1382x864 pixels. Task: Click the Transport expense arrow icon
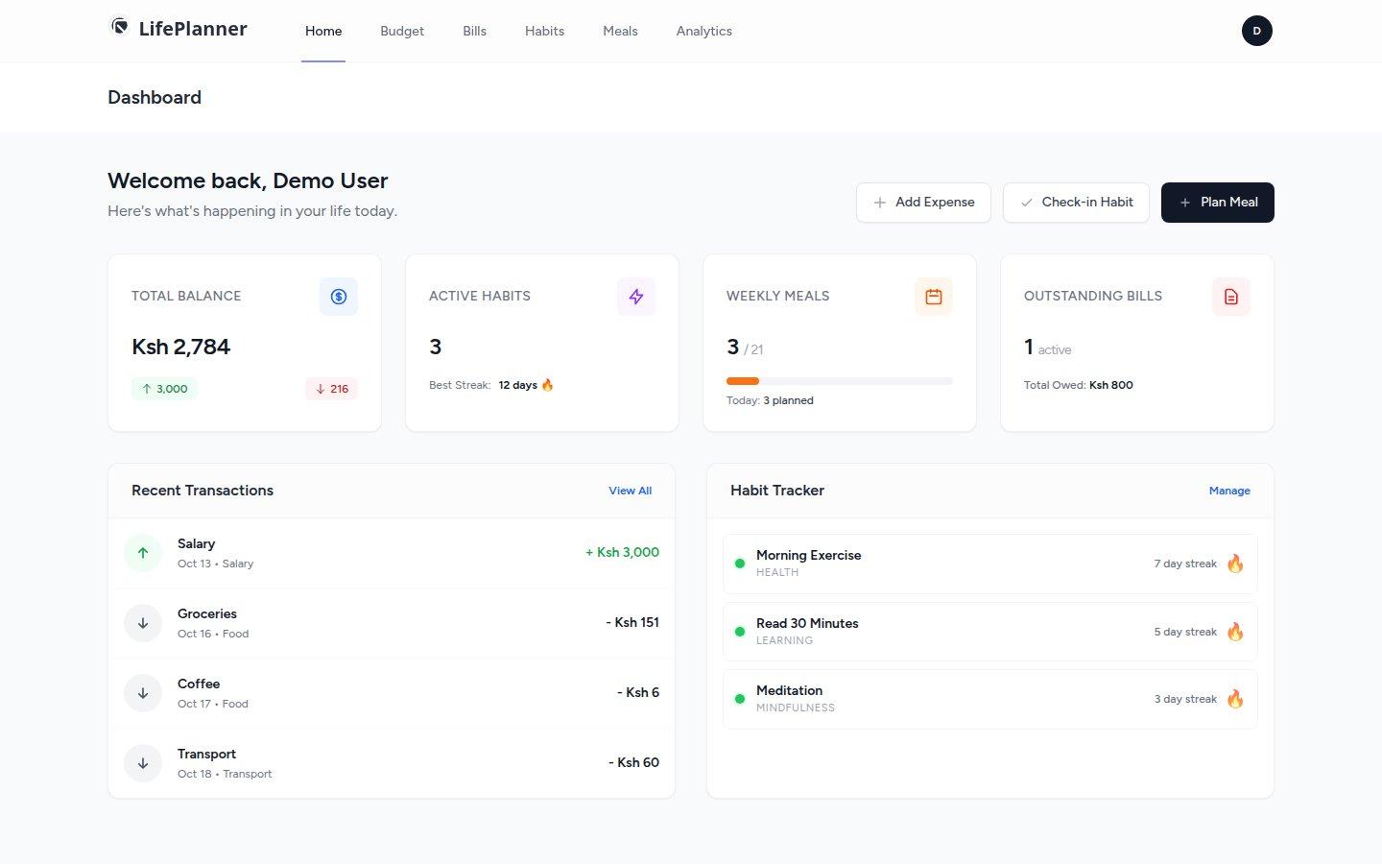(x=143, y=763)
